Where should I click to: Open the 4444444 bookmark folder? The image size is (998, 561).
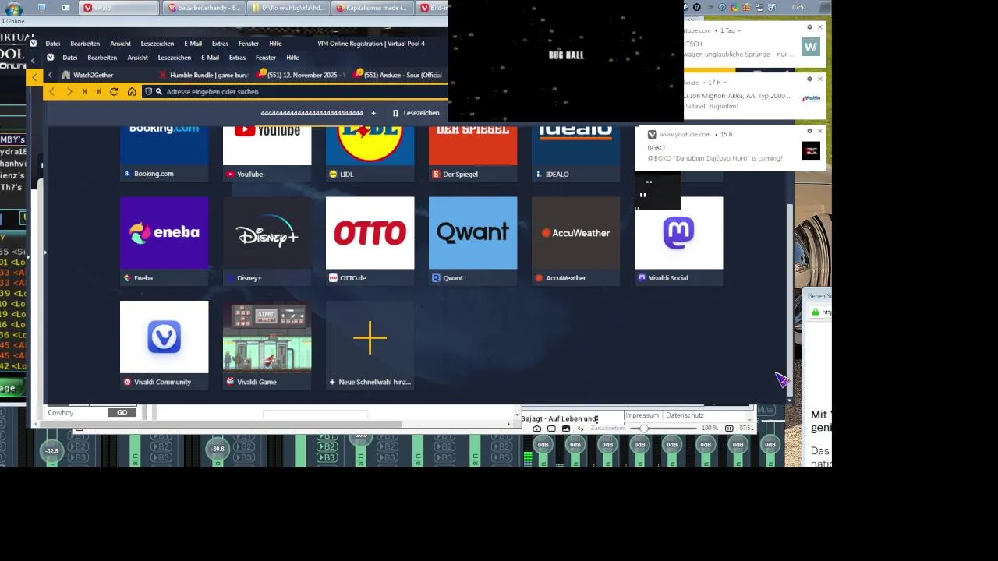312,113
